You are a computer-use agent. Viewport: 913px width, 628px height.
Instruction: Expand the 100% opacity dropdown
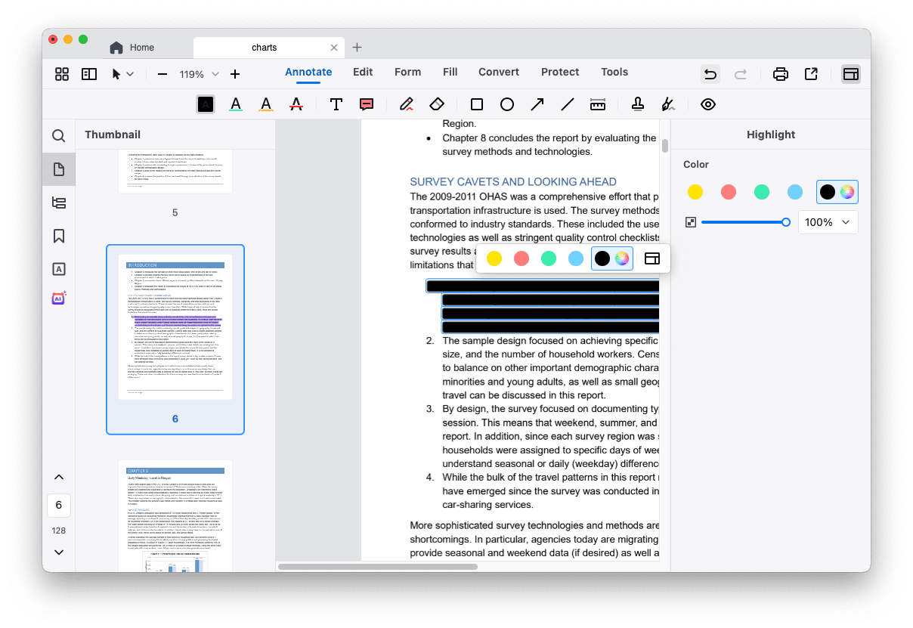[845, 222]
